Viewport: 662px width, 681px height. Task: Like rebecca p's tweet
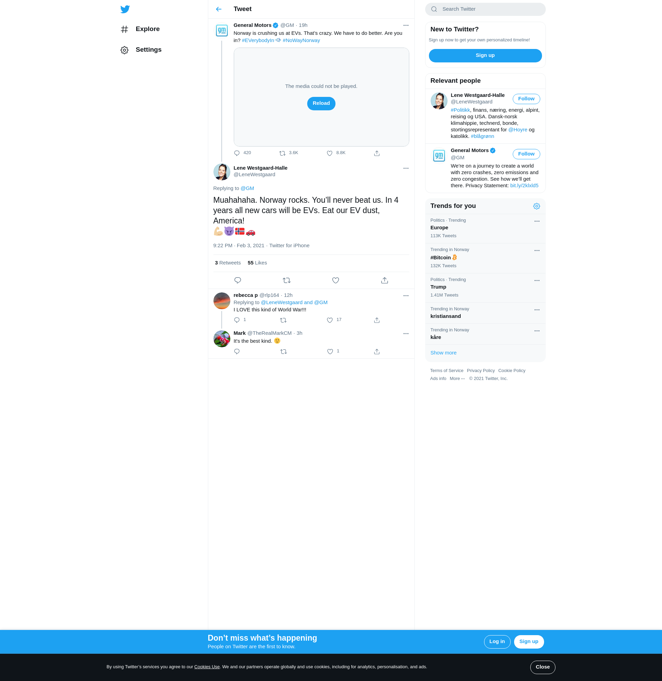pyautogui.click(x=330, y=320)
